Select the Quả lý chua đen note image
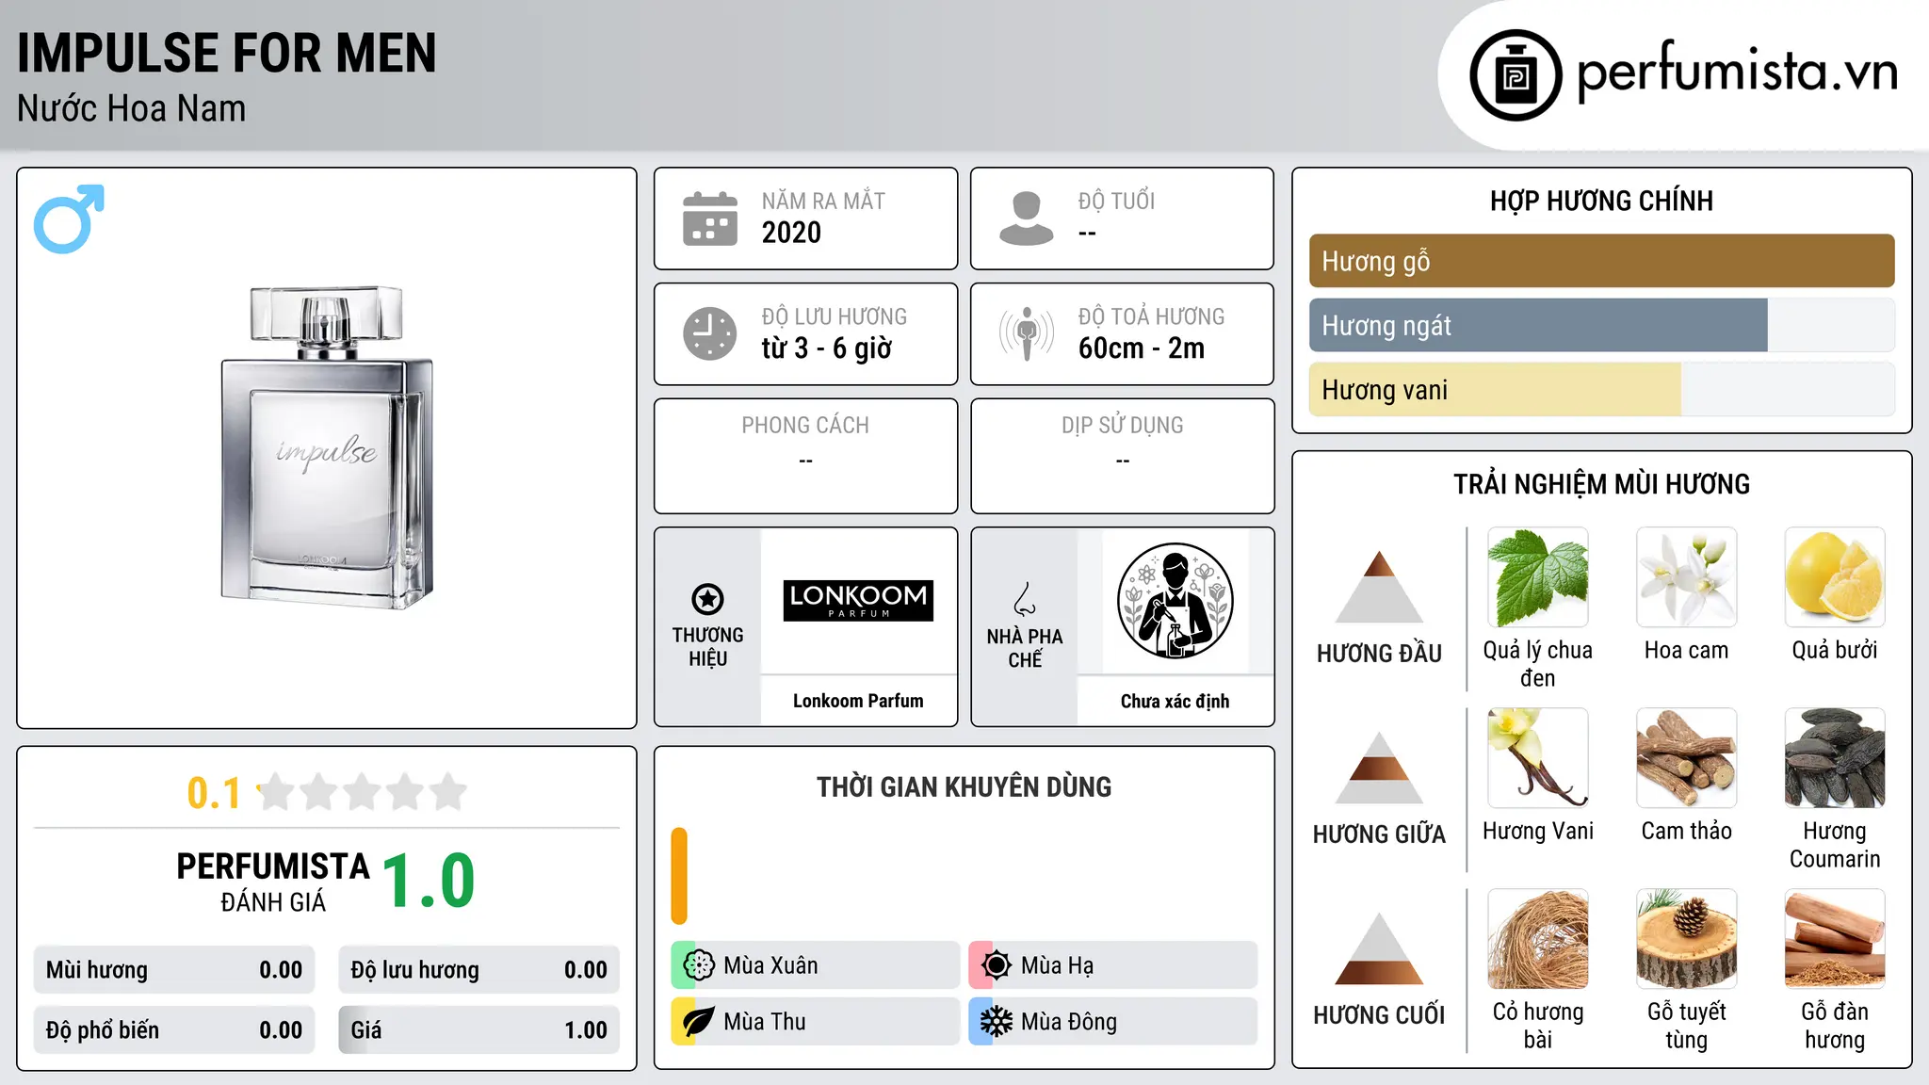The image size is (1929, 1085). point(1537,577)
